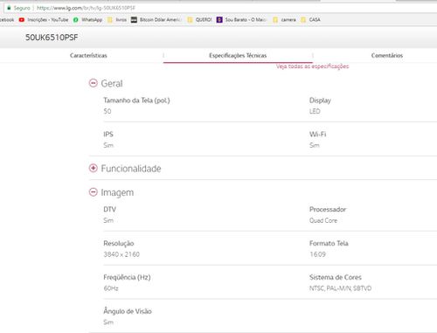The image size is (437, 333).
Task: Open the WhatsApp bookmark
Action: (88, 20)
